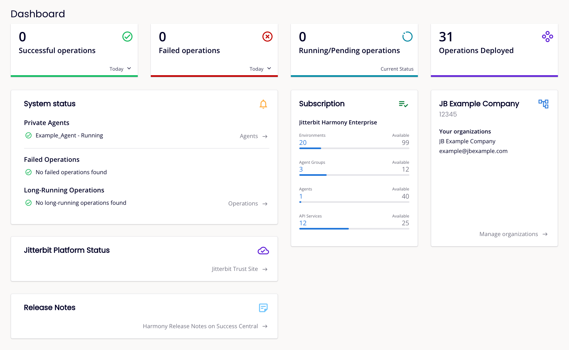Click the 31 operations deployed number
The width and height of the screenshot is (569, 350).
(x=446, y=37)
